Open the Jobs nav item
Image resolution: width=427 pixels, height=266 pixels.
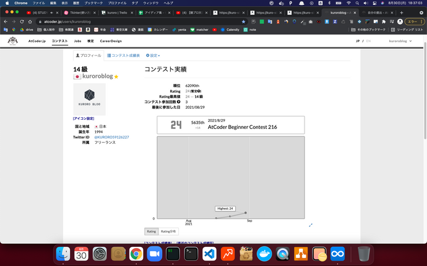[x=77, y=41]
